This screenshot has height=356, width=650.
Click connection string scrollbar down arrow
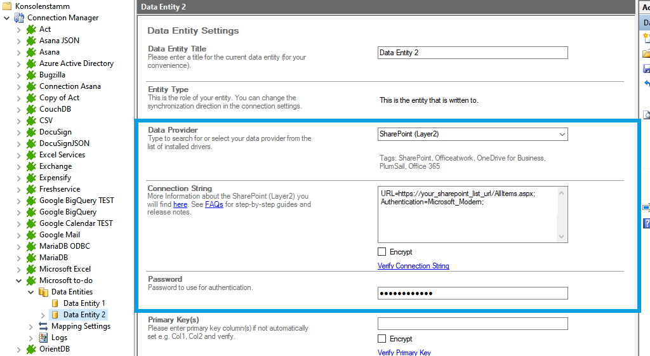(x=561, y=237)
